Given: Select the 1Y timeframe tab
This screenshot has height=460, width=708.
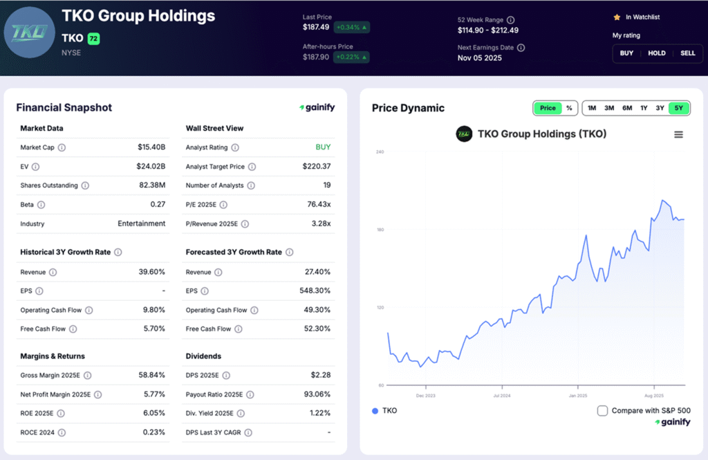Looking at the screenshot, I should [644, 108].
